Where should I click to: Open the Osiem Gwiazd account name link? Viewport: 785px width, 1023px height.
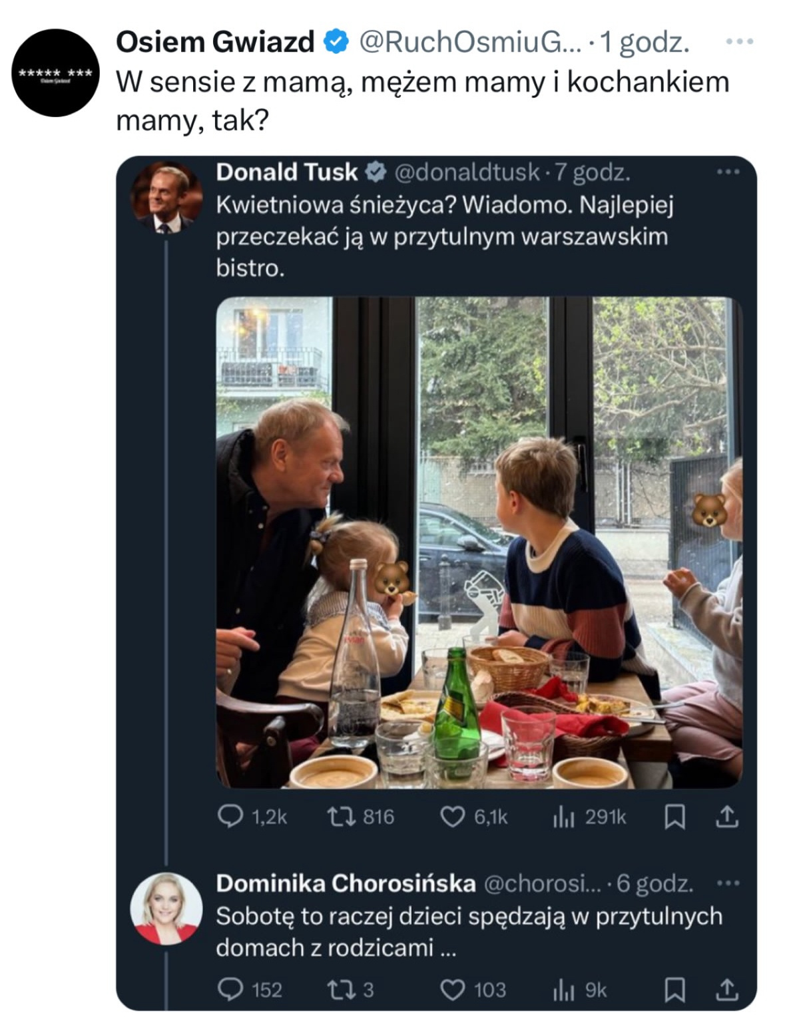[x=214, y=43]
